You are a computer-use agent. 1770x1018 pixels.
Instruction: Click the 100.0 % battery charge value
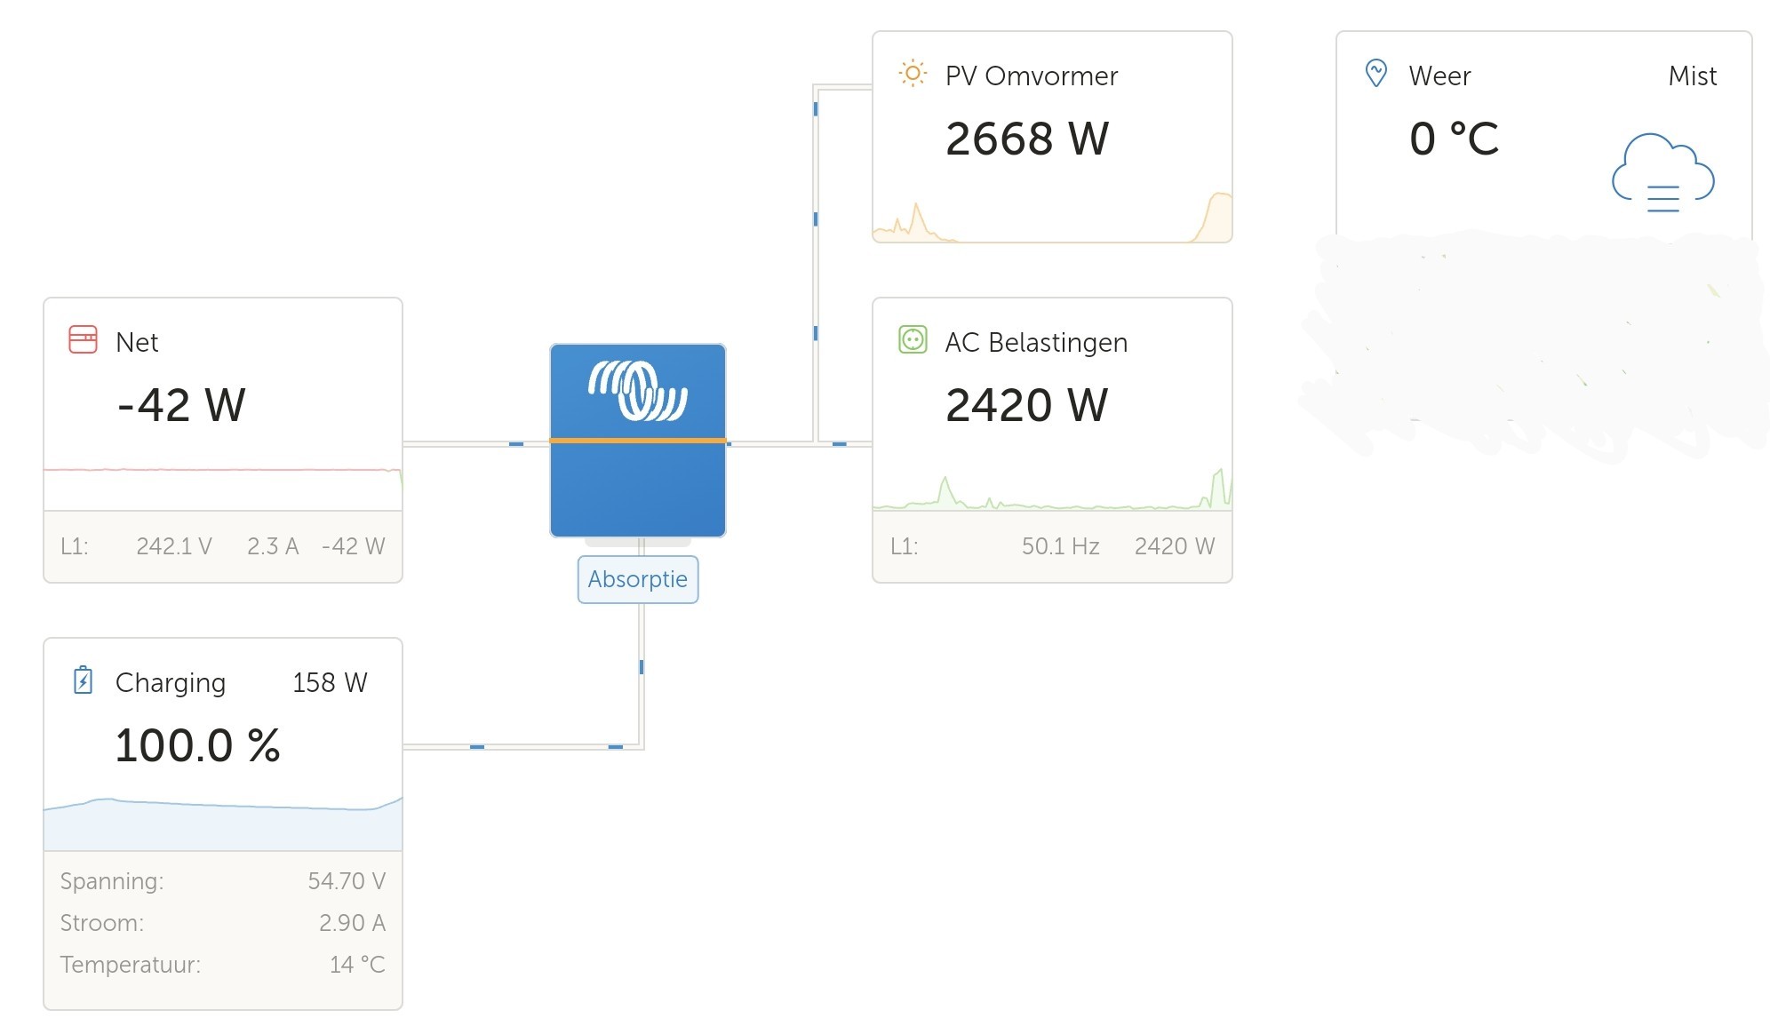(x=197, y=745)
